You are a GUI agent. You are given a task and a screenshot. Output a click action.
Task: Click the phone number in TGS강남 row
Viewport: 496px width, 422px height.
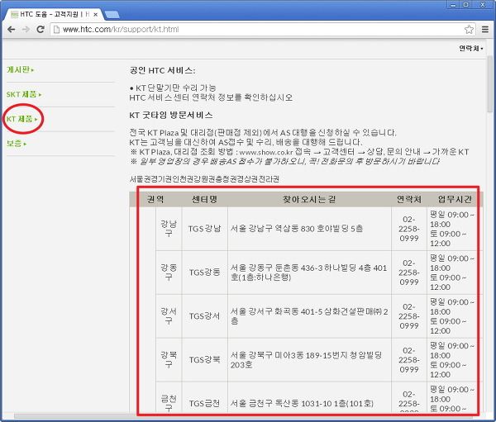click(x=409, y=229)
